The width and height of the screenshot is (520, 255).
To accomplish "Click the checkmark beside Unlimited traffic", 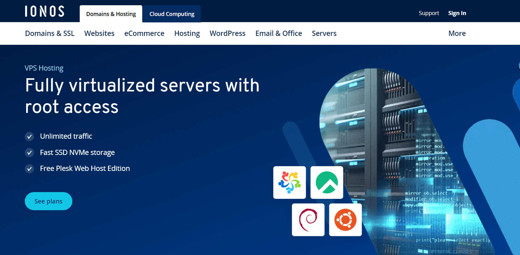I will (x=29, y=137).
